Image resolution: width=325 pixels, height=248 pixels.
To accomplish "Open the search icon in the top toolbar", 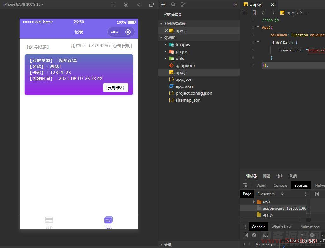I will pos(173,4).
